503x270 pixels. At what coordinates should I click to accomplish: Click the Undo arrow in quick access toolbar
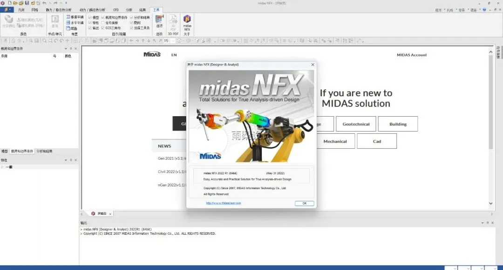tap(44, 3)
